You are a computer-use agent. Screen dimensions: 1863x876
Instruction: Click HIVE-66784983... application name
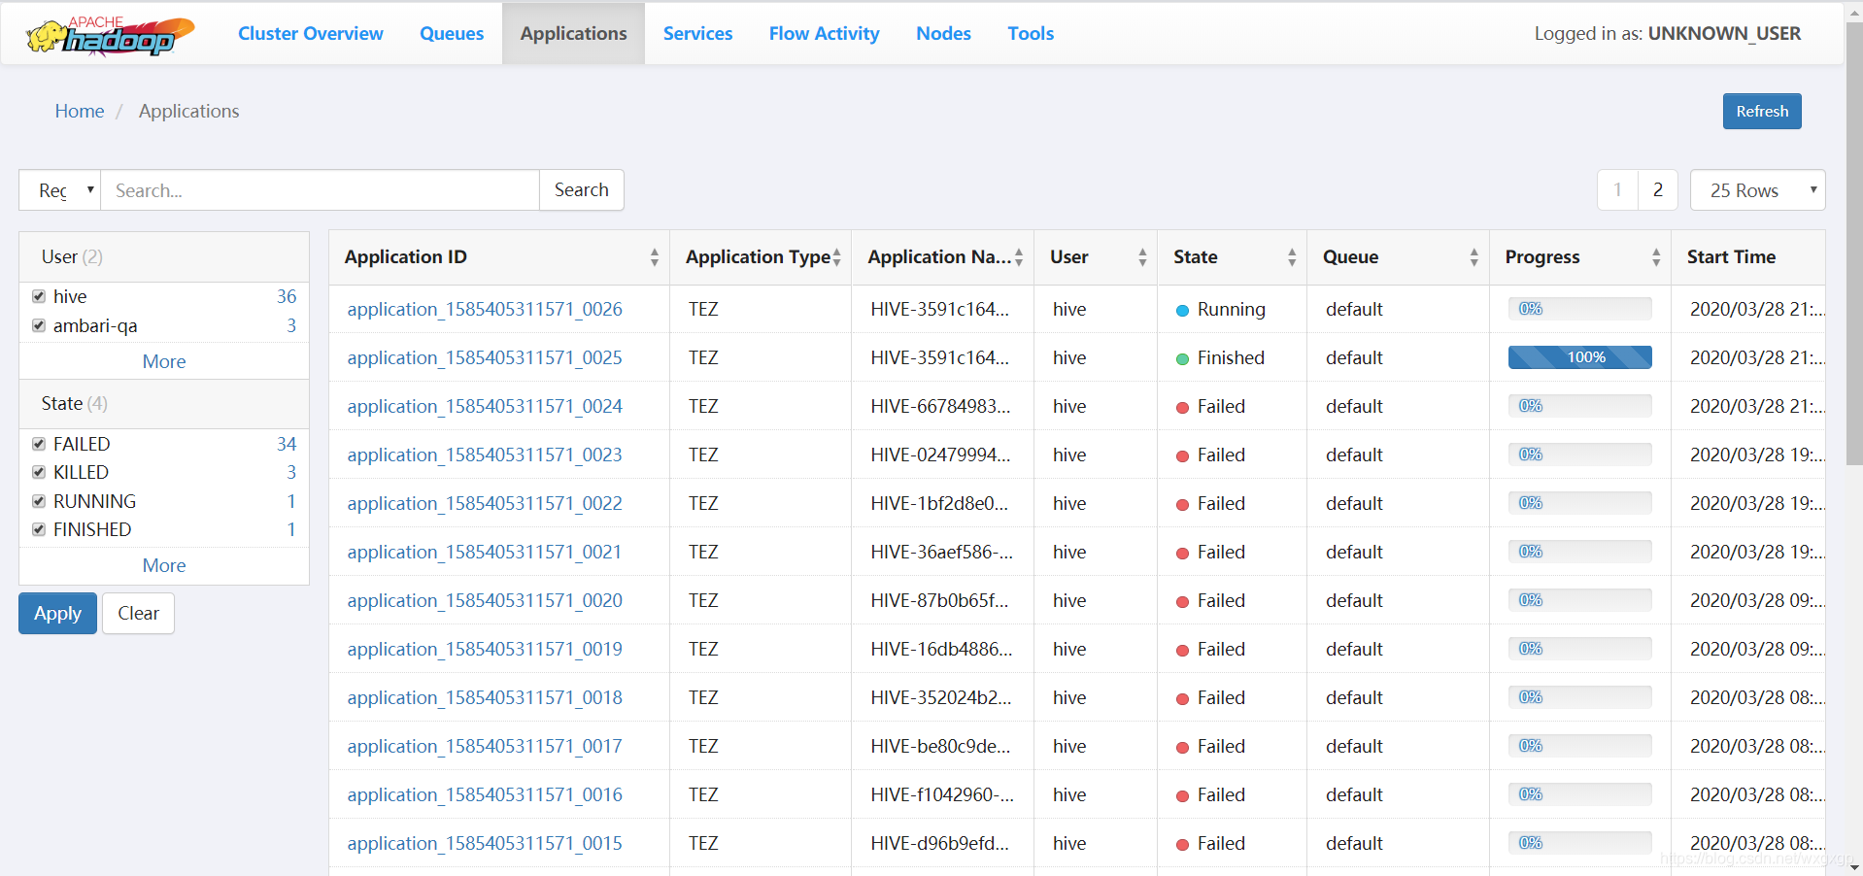[940, 407]
